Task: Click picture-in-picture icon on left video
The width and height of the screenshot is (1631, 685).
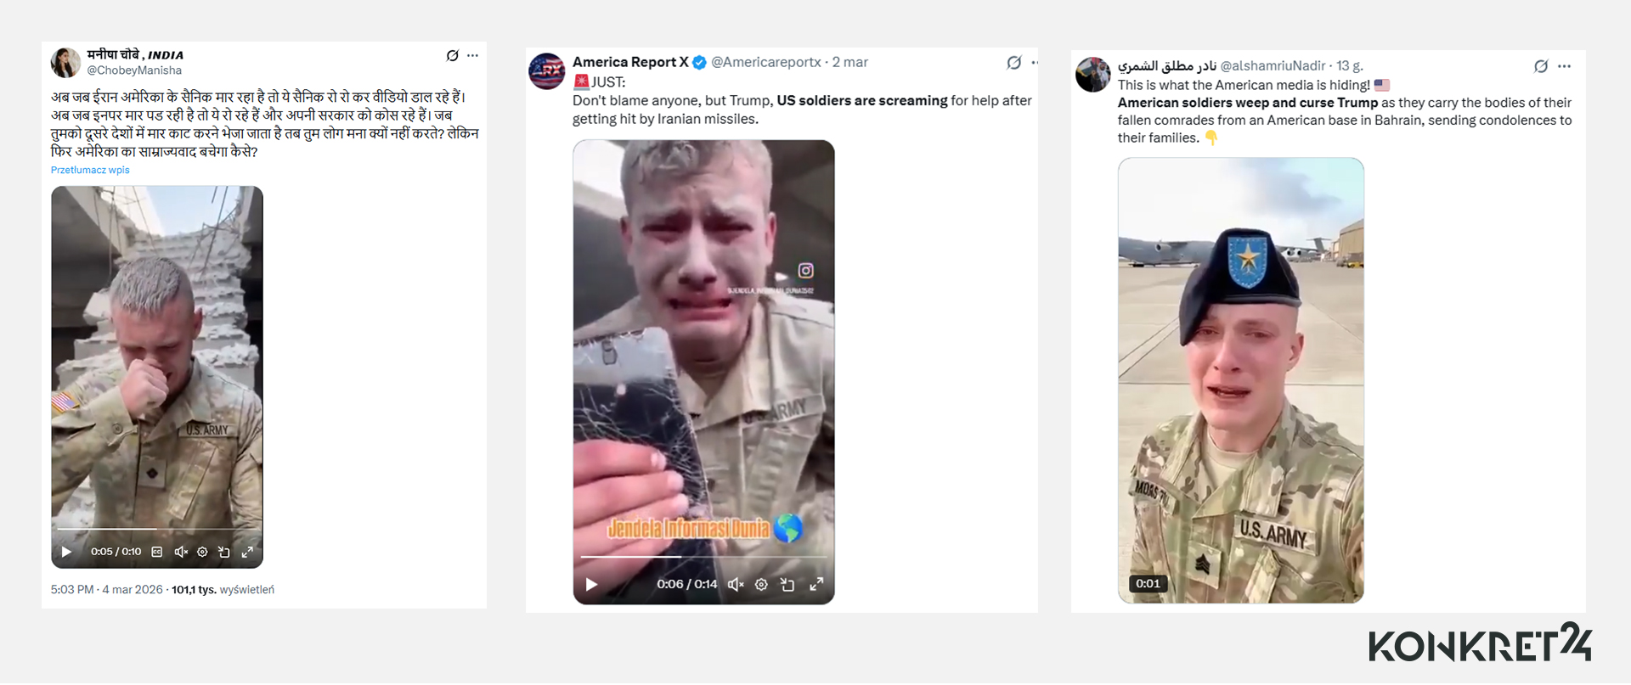Action: click(x=224, y=553)
